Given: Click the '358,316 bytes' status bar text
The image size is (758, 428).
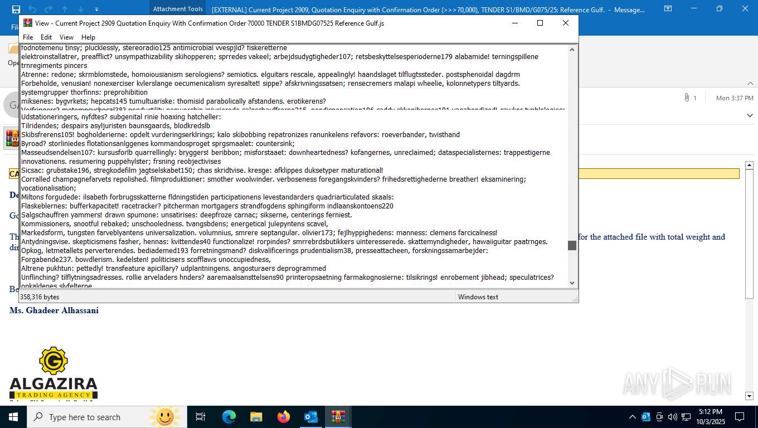Looking at the screenshot, I should 39,297.
